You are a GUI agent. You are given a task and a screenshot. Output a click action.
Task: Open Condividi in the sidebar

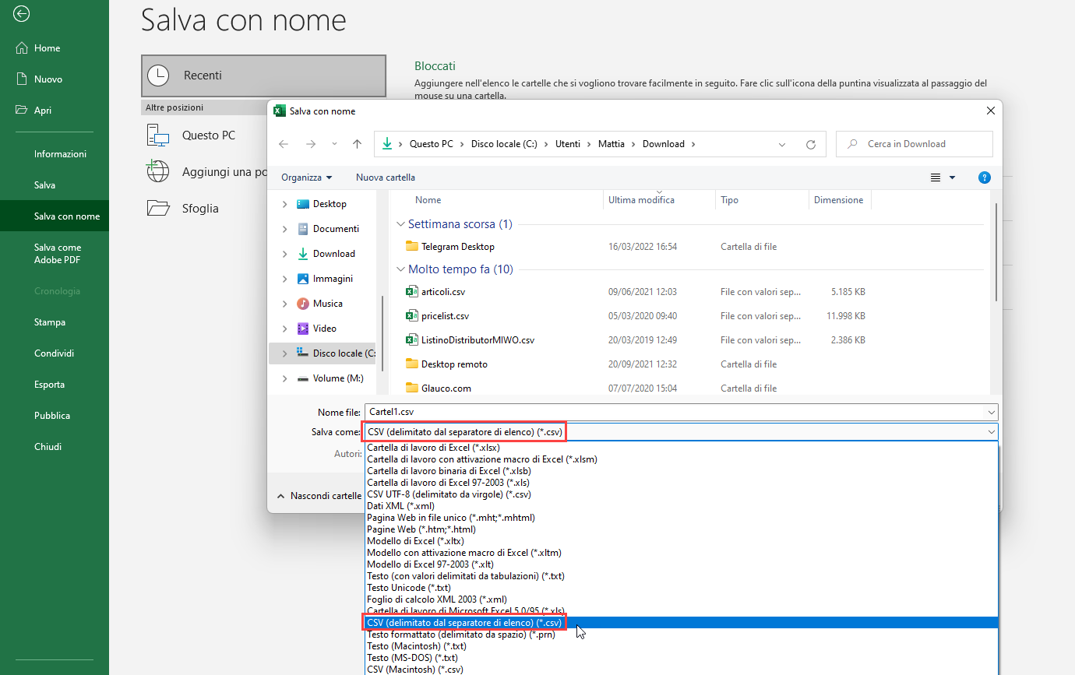(x=55, y=353)
